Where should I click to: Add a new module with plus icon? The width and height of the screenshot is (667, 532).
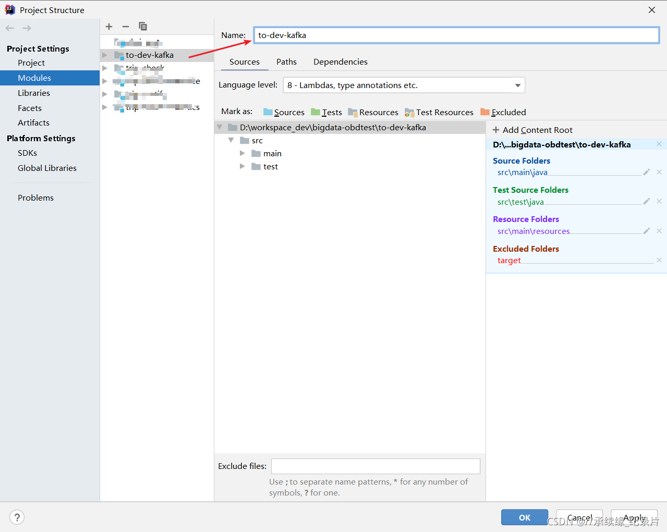pos(109,27)
